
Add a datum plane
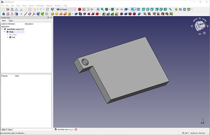point(30,14)
